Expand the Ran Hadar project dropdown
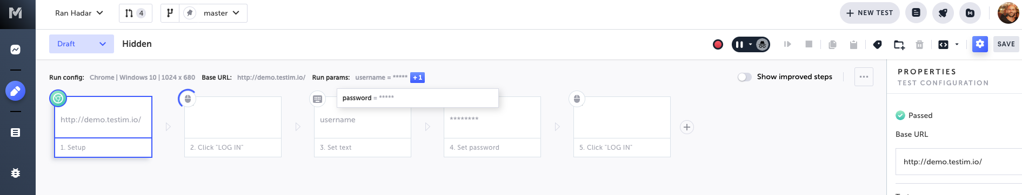1022x195 pixels. coord(79,13)
